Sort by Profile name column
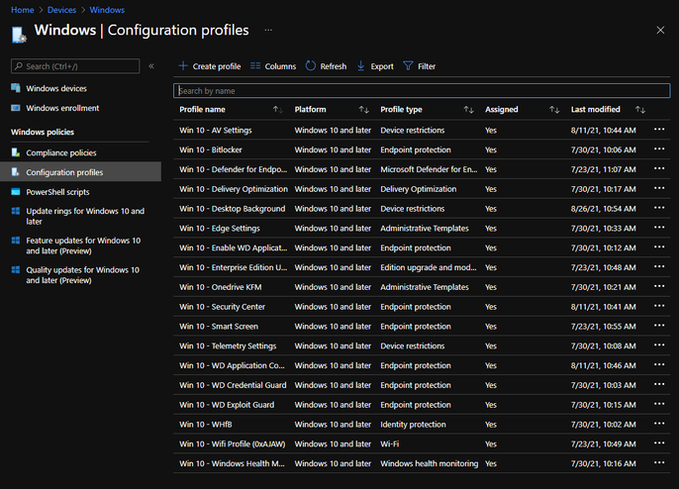 tap(278, 110)
